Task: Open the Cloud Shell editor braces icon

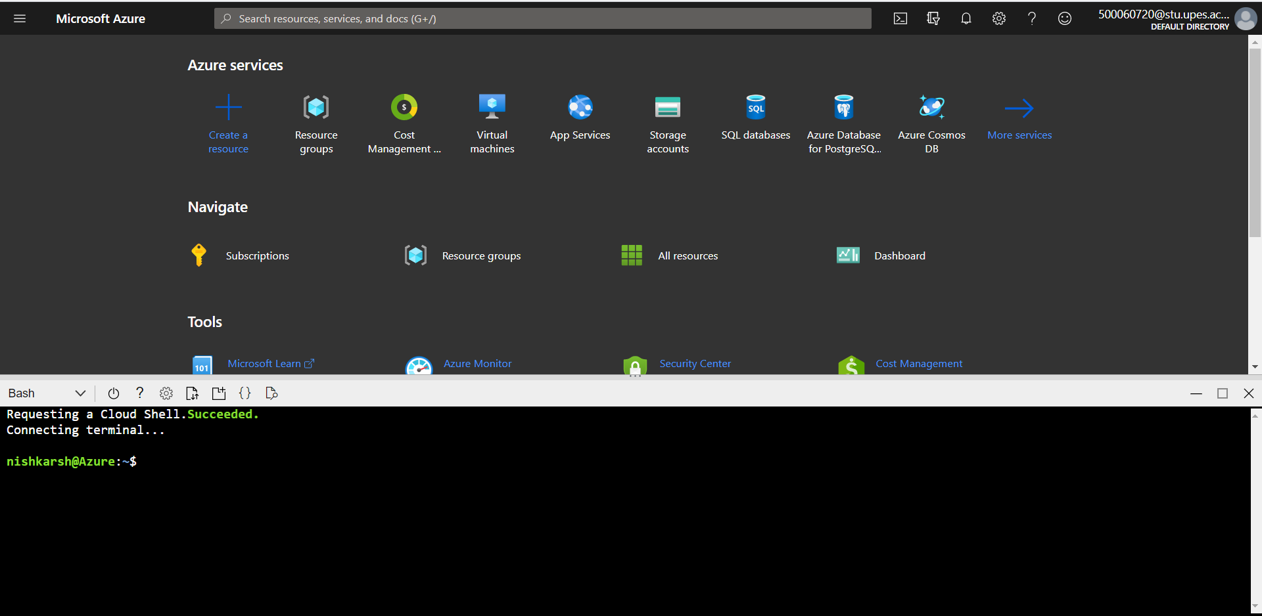Action: 245,393
